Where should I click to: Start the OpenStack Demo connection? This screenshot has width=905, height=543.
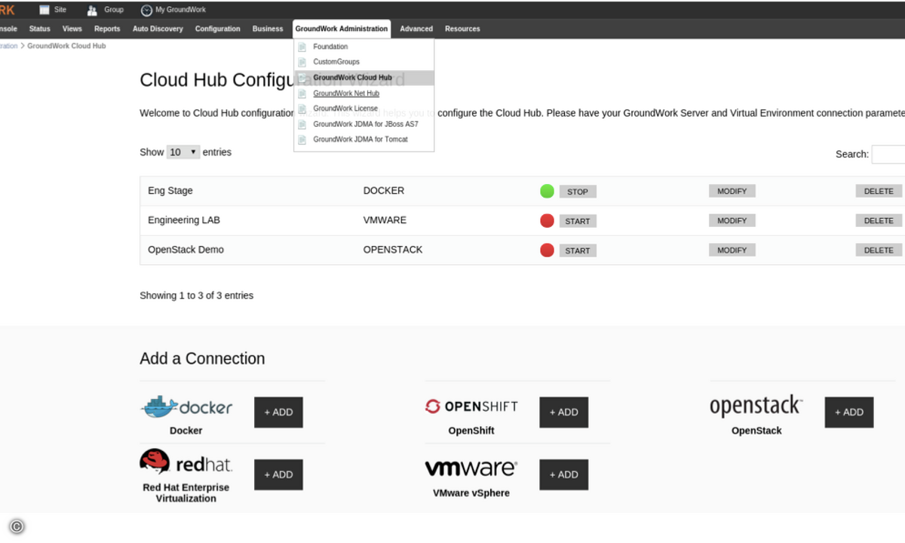pyautogui.click(x=578, y=250)
